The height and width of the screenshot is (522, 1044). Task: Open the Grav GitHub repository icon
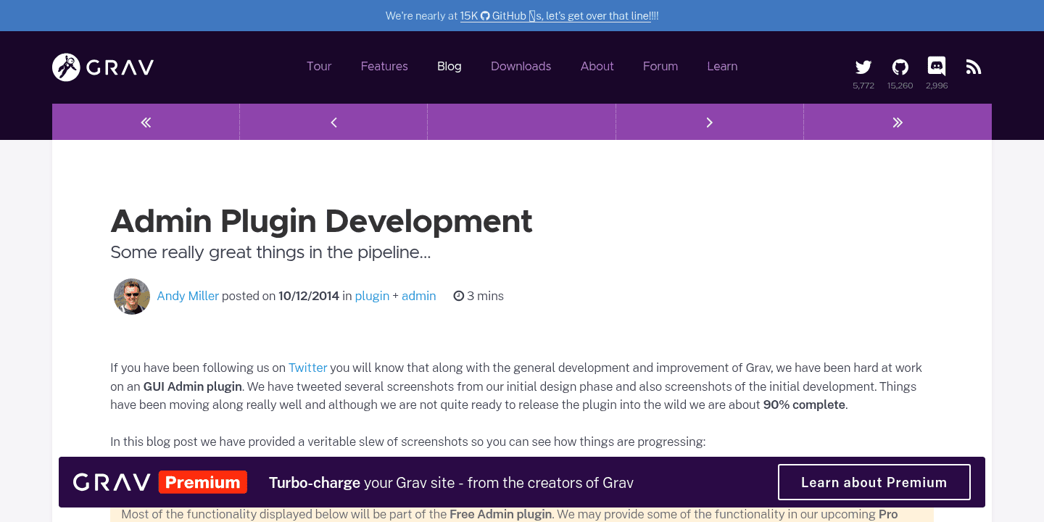900,66
